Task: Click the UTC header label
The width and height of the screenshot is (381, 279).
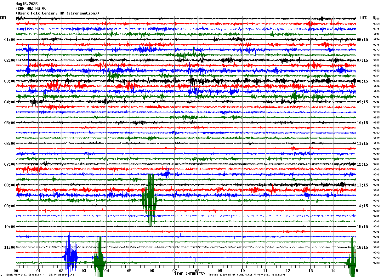Action: [364, 18]
